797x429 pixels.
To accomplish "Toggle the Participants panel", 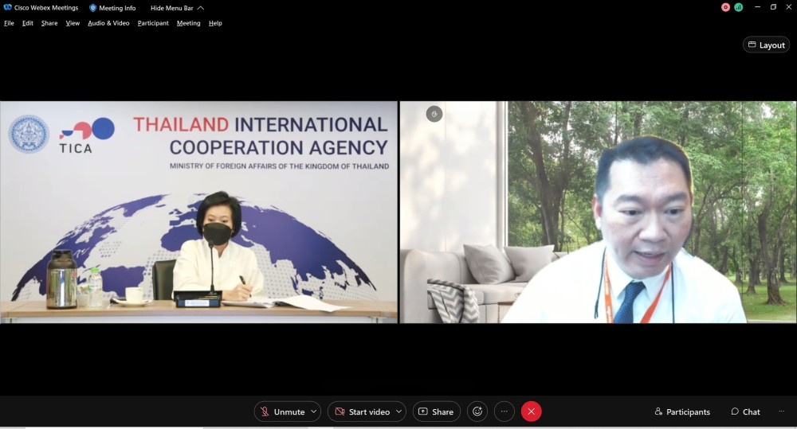I will pyautogui.click(x=682, y=411).
